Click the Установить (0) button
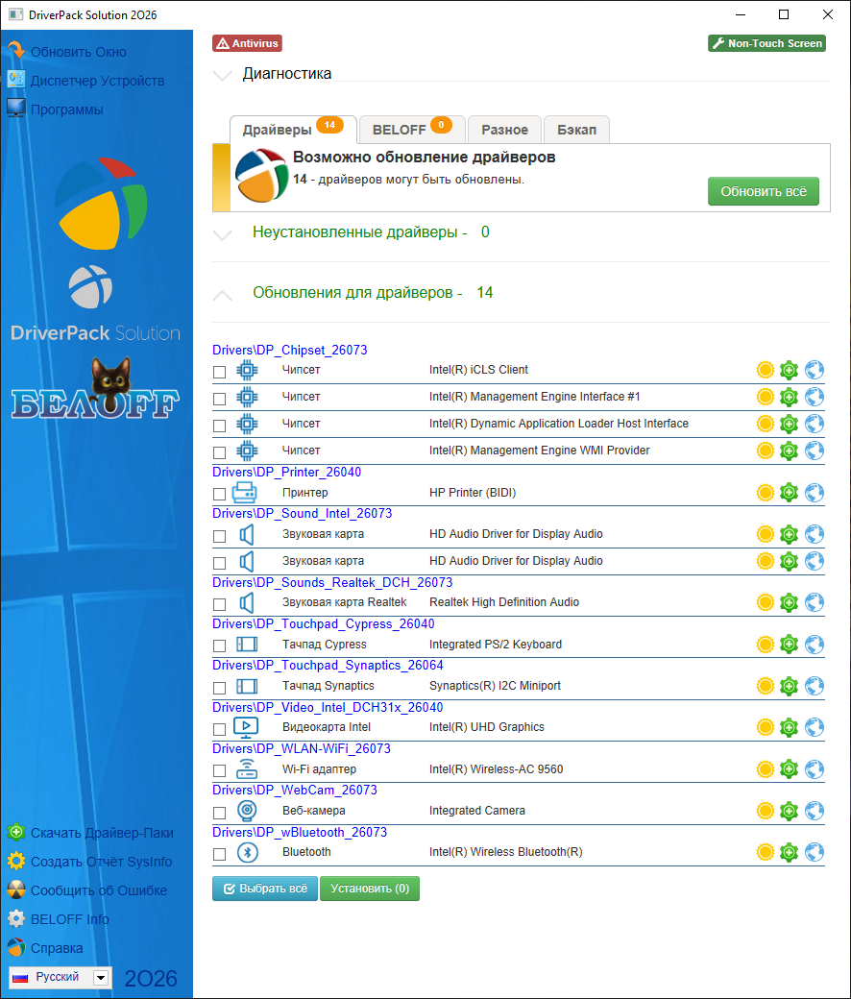 pyautogui.click(x=370, y=889)
